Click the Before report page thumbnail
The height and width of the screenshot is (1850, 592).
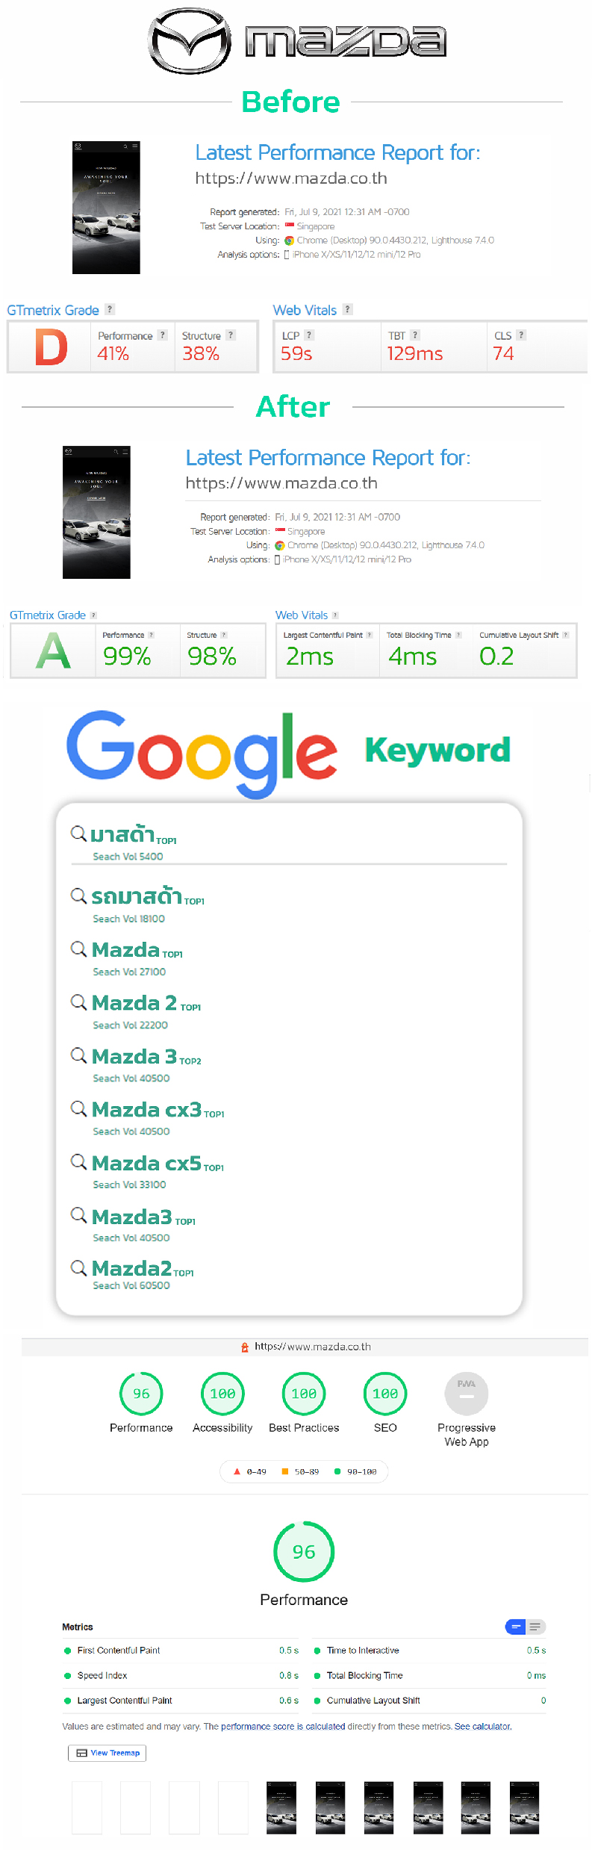pos(106,208)
